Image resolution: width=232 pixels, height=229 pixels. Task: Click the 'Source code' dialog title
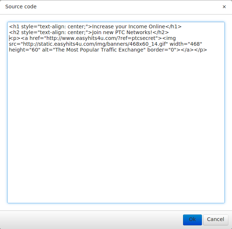click(x=21, y=7)
